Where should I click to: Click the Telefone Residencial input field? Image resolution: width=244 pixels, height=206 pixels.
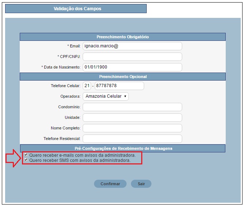(x=132, y=139)
